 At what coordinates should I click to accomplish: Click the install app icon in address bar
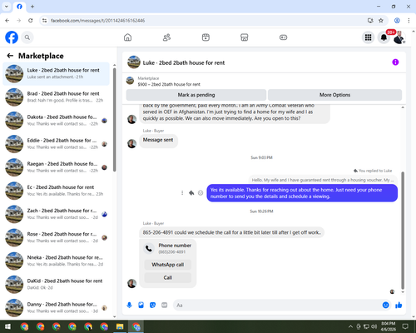370,21
